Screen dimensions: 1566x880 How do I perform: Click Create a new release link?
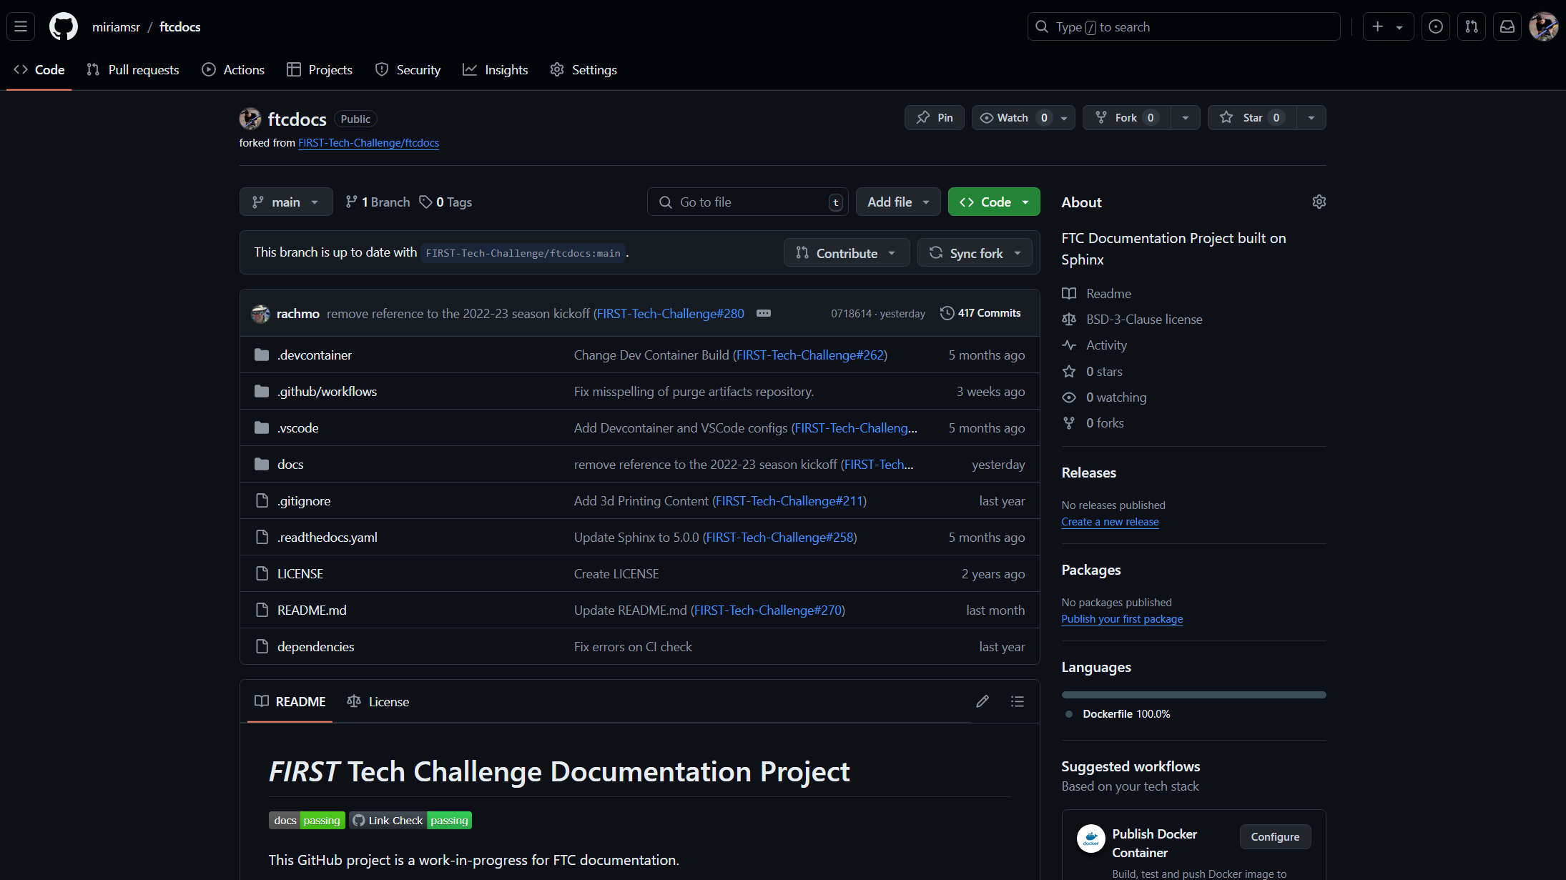coord(1109,522)
